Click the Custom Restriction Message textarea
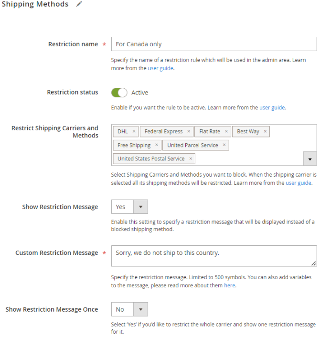The height and width of the screenshot is (337, 320). click(213, 256)
